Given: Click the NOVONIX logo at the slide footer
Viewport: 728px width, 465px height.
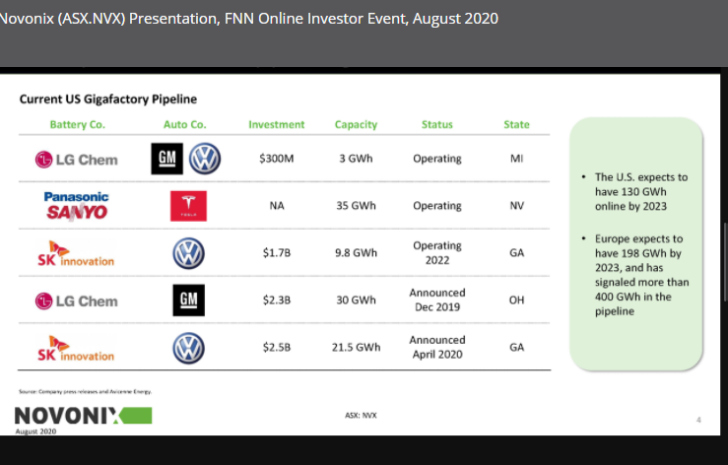Looking at the screenshot, I should [83, 416].
